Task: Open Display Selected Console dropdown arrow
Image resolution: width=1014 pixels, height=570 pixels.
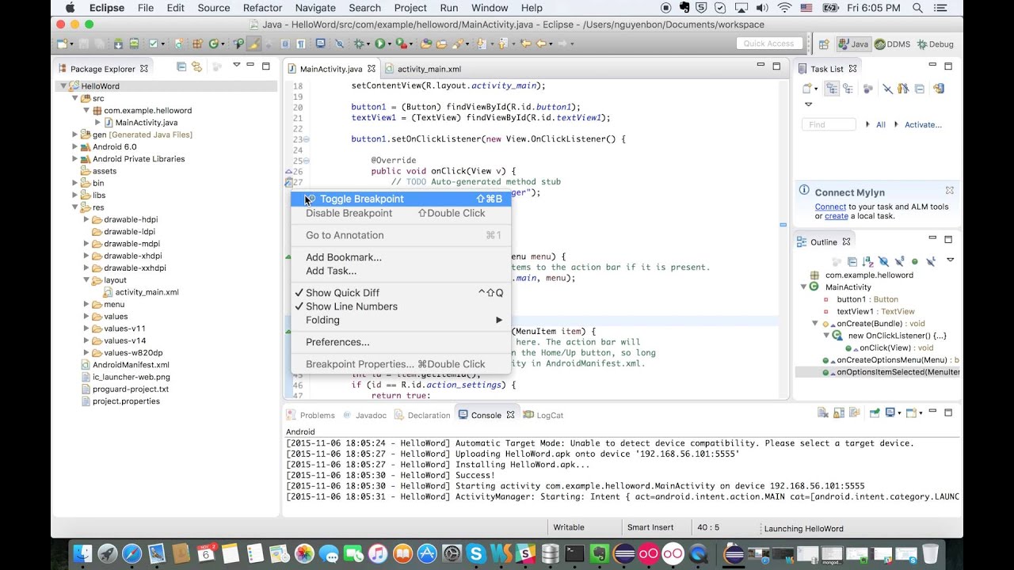Action: click(x=899, y=413)
